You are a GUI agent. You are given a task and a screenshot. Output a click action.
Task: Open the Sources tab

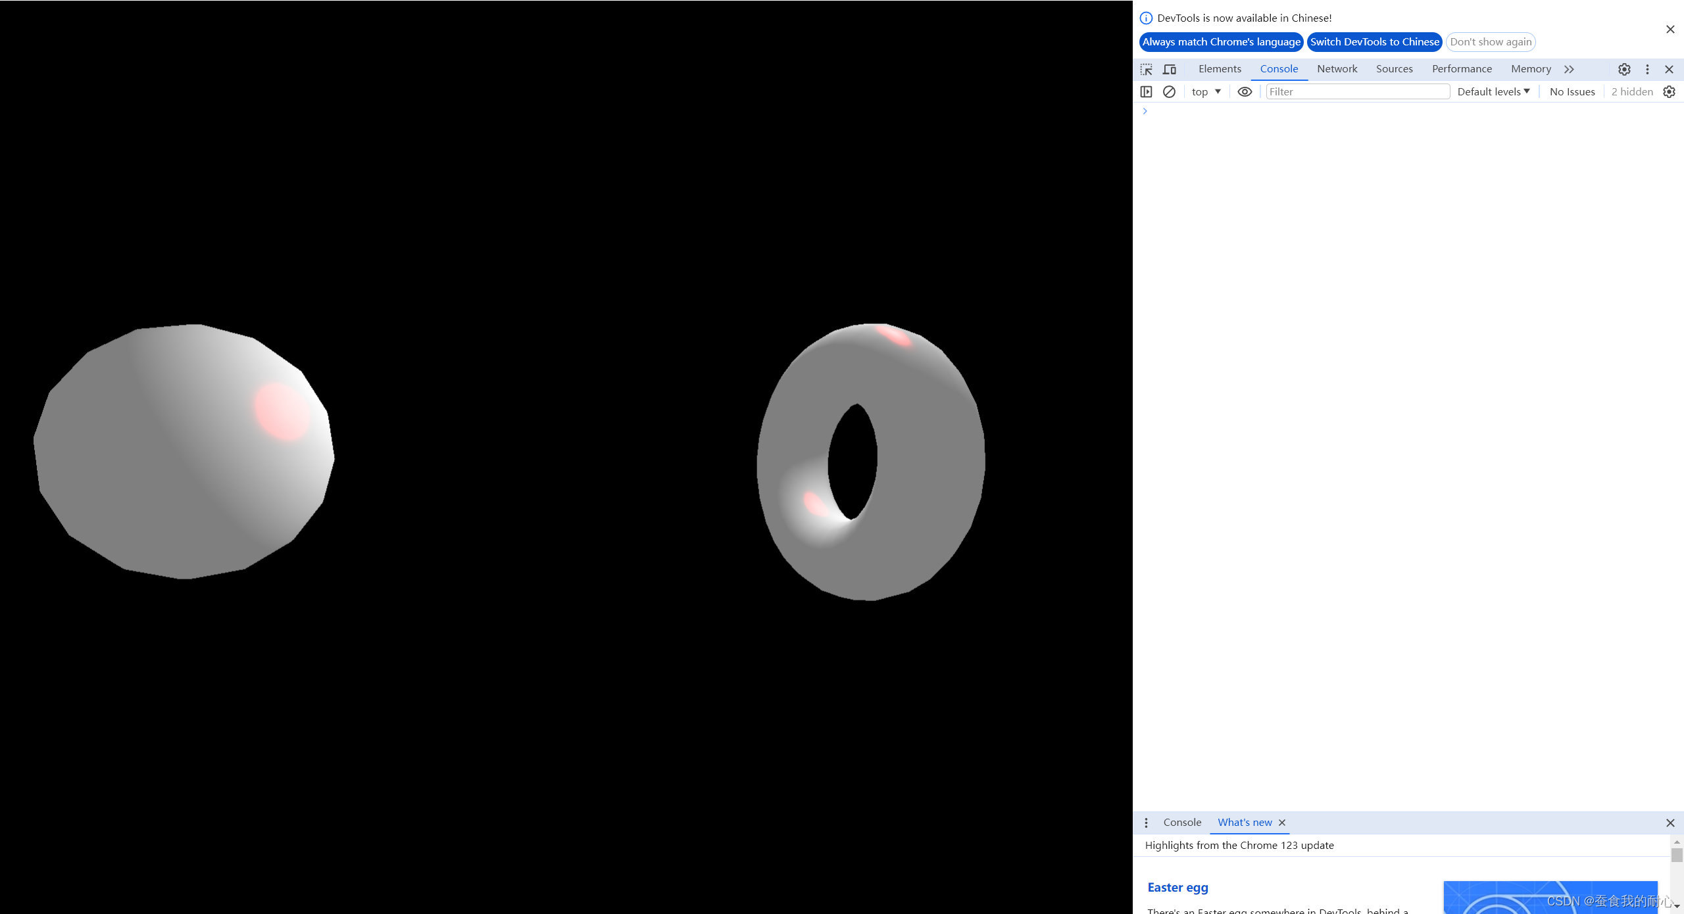point(1394,69)
